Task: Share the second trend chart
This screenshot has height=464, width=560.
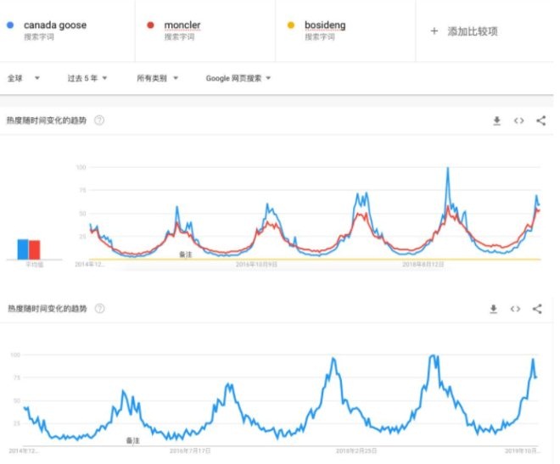Action: [x=537, y=309]
